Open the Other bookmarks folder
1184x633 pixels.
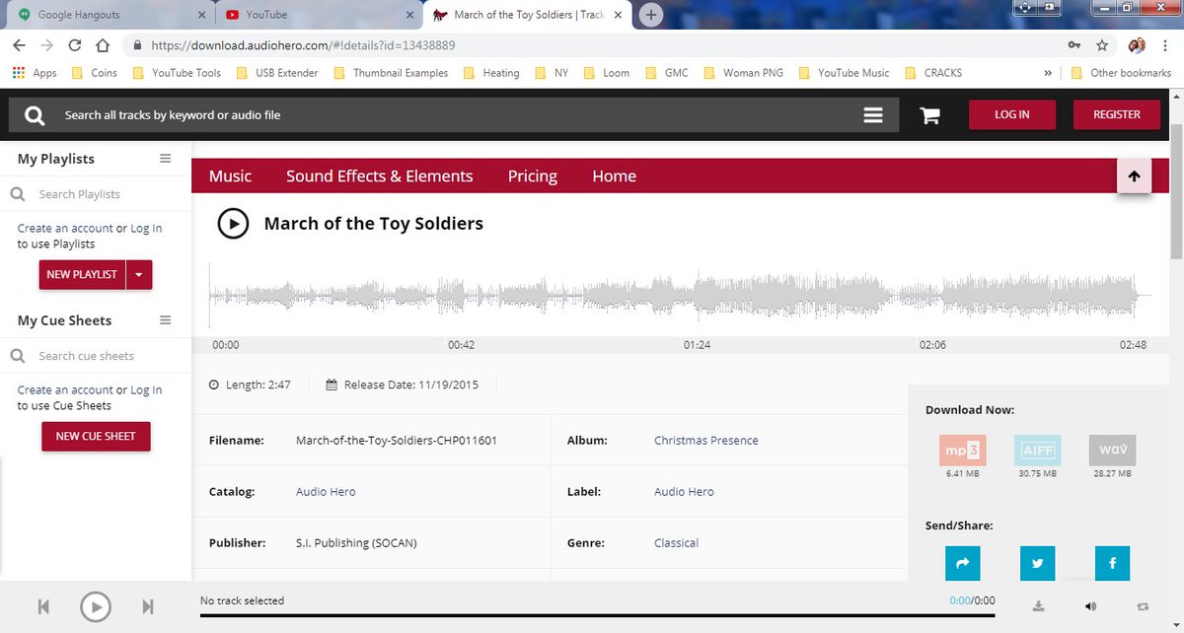pos(1121,73)
